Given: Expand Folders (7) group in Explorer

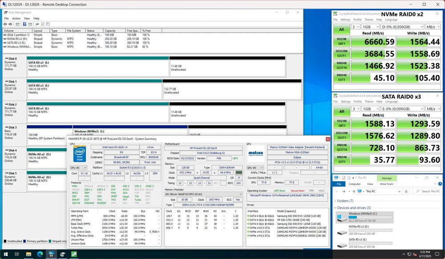Looking at the screenshot, I should [335, 201].
